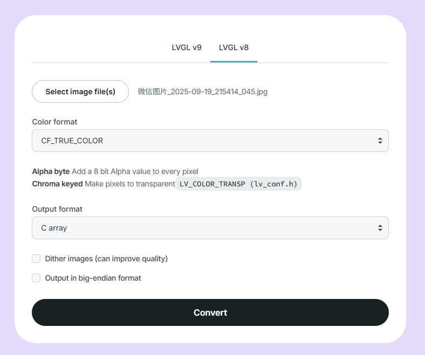Open the Color format CF_TRUE_COLOR dropdown
Screen dimensions: 425x355
pos(205,141)
